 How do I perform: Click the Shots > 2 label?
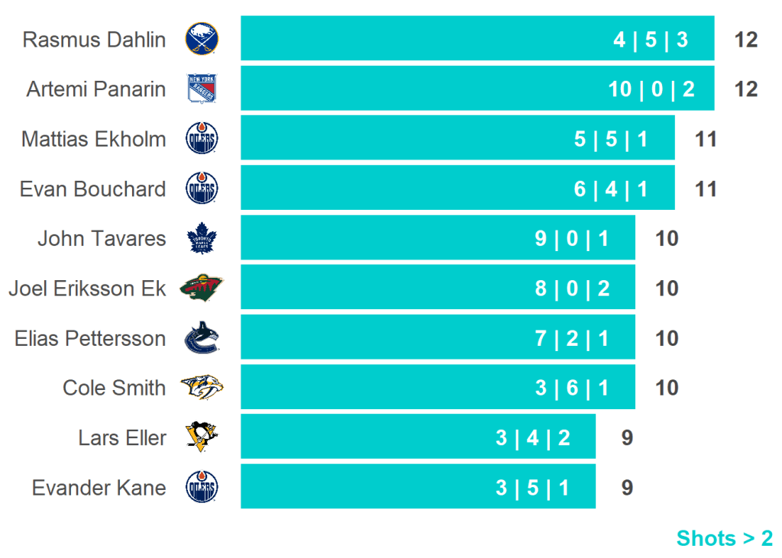point(724,538)
